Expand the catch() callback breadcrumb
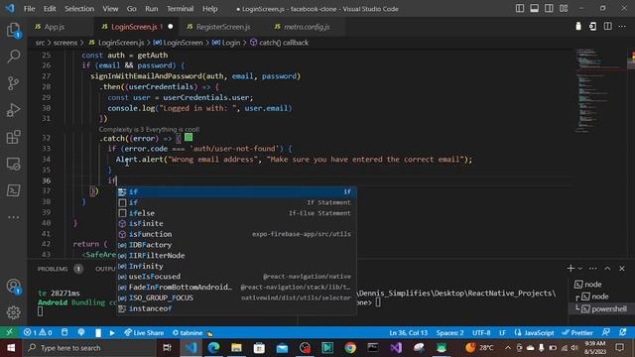The image size is (635, 357). [x=284, y=43]
